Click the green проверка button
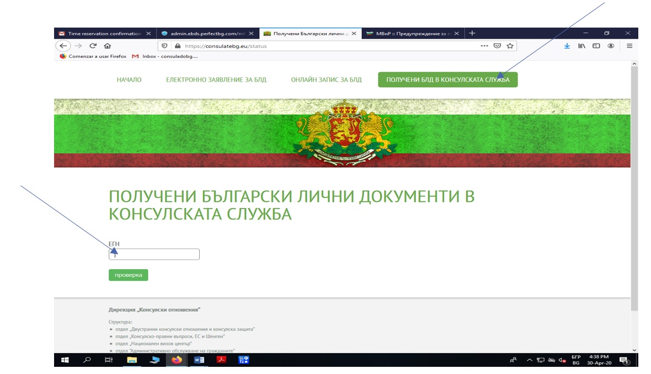This screenshot has height=374, width=651. [129, 275]
